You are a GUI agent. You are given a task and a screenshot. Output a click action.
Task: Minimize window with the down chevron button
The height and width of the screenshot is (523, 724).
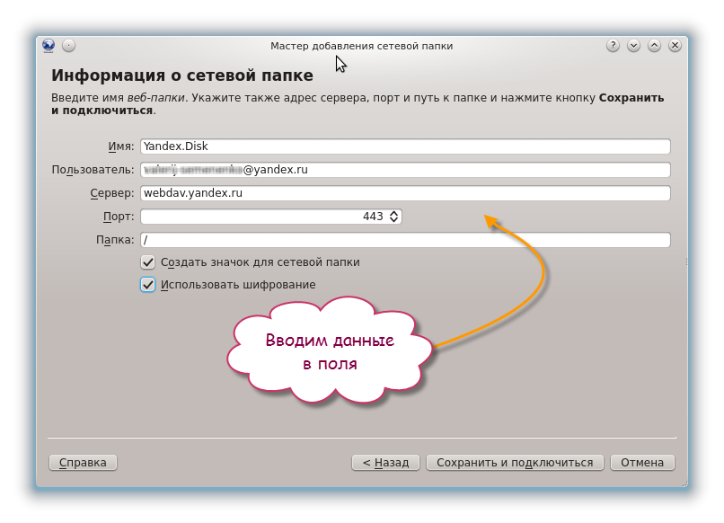633,45
